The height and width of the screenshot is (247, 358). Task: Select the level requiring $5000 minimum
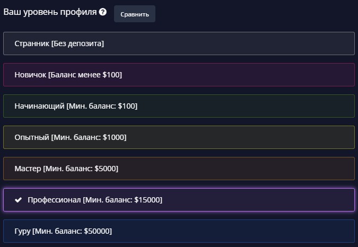pyautogui.click(x=178, y=169)
